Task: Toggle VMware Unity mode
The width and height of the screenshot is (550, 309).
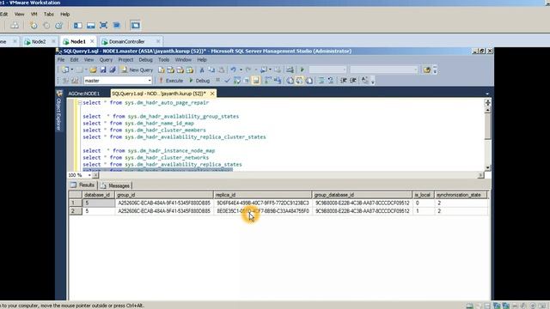Action: (x=117, y=25)
